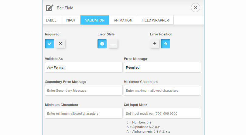This screenshot has width=246, height=135.
Task: Focus the Secondary Error Message field
Action: click(84, 91)
